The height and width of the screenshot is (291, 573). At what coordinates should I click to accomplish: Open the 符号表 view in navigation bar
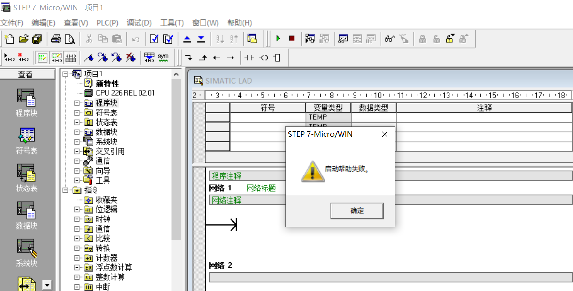(x=26, y=141)
